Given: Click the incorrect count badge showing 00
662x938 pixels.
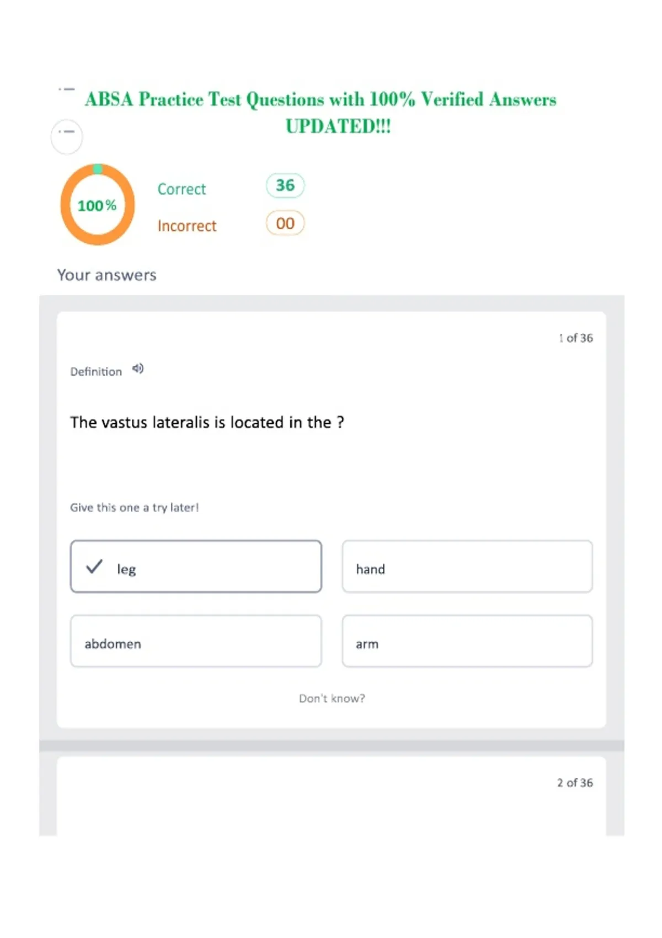Looking at the screenshot, I should click(285, 223).
